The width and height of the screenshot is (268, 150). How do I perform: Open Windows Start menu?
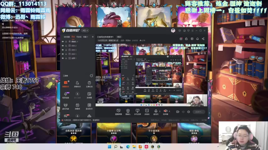[110, 147]
